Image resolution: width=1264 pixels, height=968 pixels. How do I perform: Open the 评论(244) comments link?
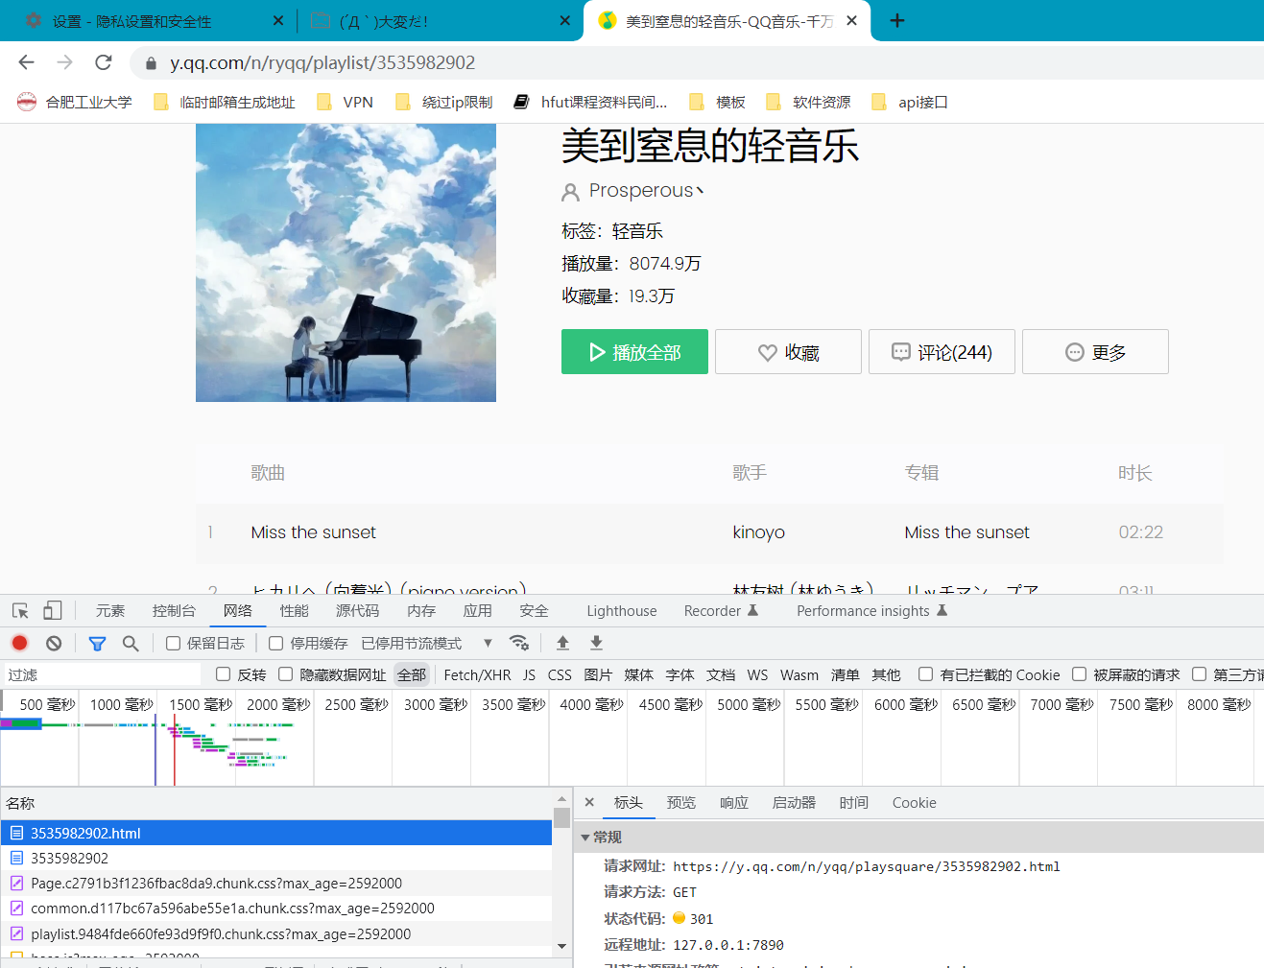941,351
